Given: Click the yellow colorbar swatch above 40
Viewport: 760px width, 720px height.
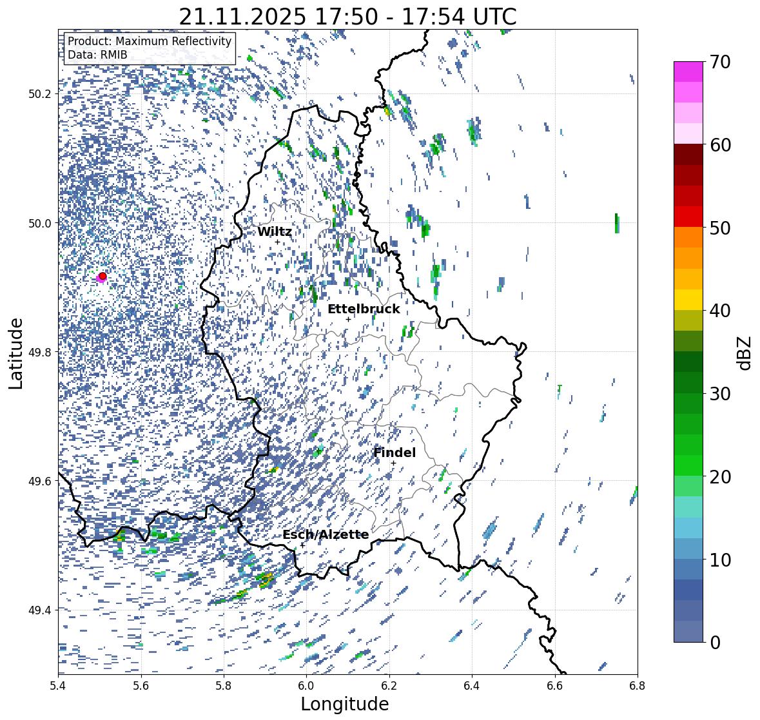Looking at the screenshot, I should click(688, 300).
